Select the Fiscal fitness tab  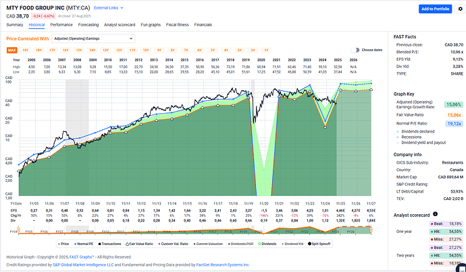pyautogui.click(x=177, y=25)
